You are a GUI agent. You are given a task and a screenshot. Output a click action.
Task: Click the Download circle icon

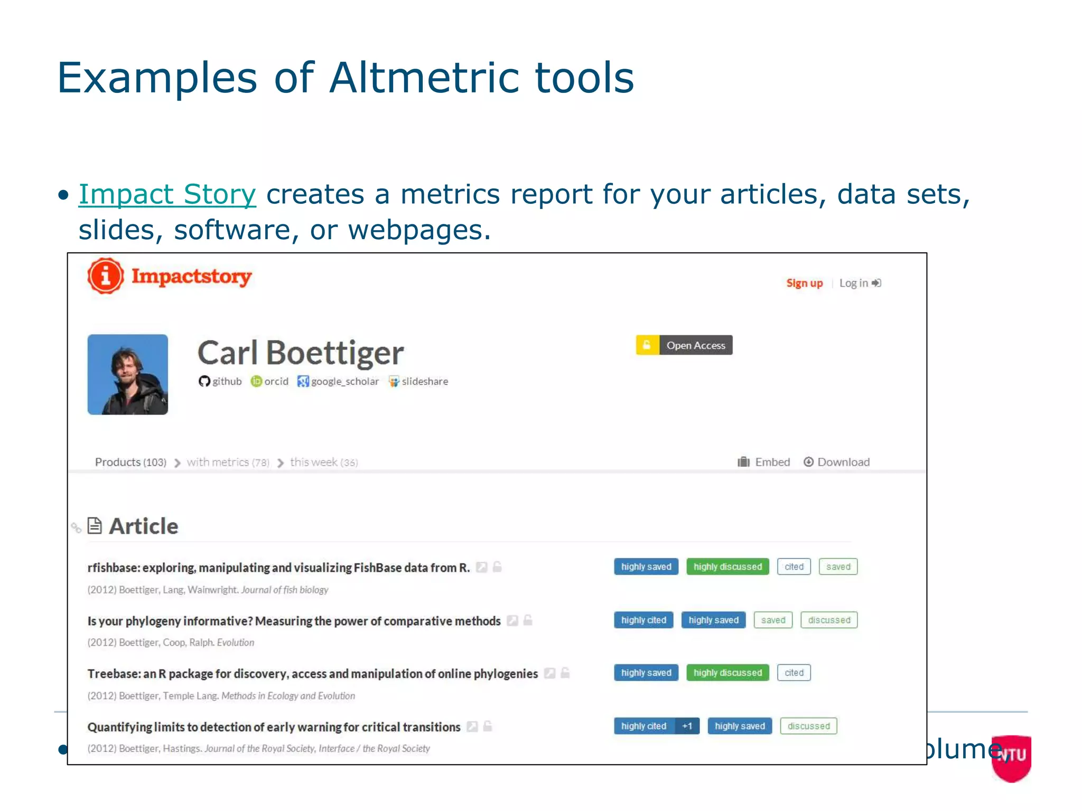coord(808,462)
